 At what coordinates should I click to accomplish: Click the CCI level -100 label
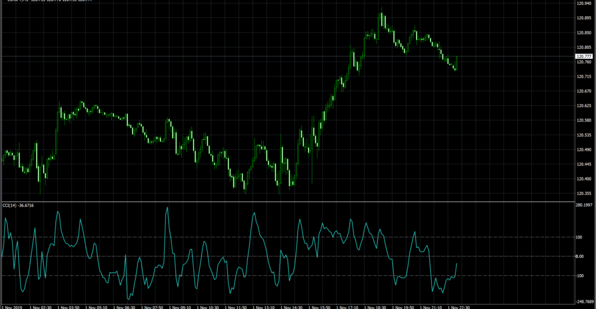coord(580,276)
